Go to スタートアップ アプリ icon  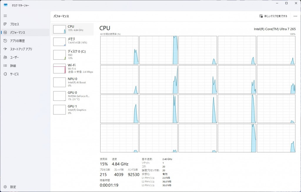tap(5, 49)
